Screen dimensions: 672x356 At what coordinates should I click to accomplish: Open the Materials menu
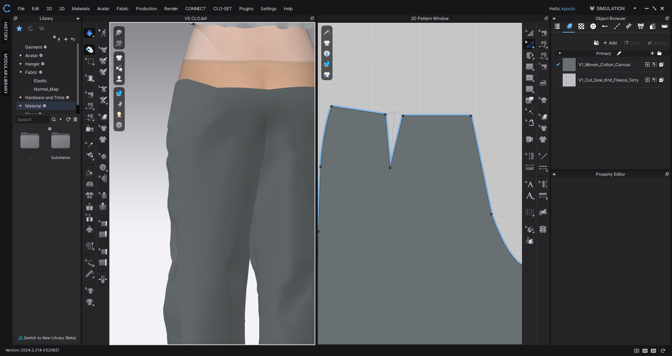pyautogui.click(x=81, y=9)
